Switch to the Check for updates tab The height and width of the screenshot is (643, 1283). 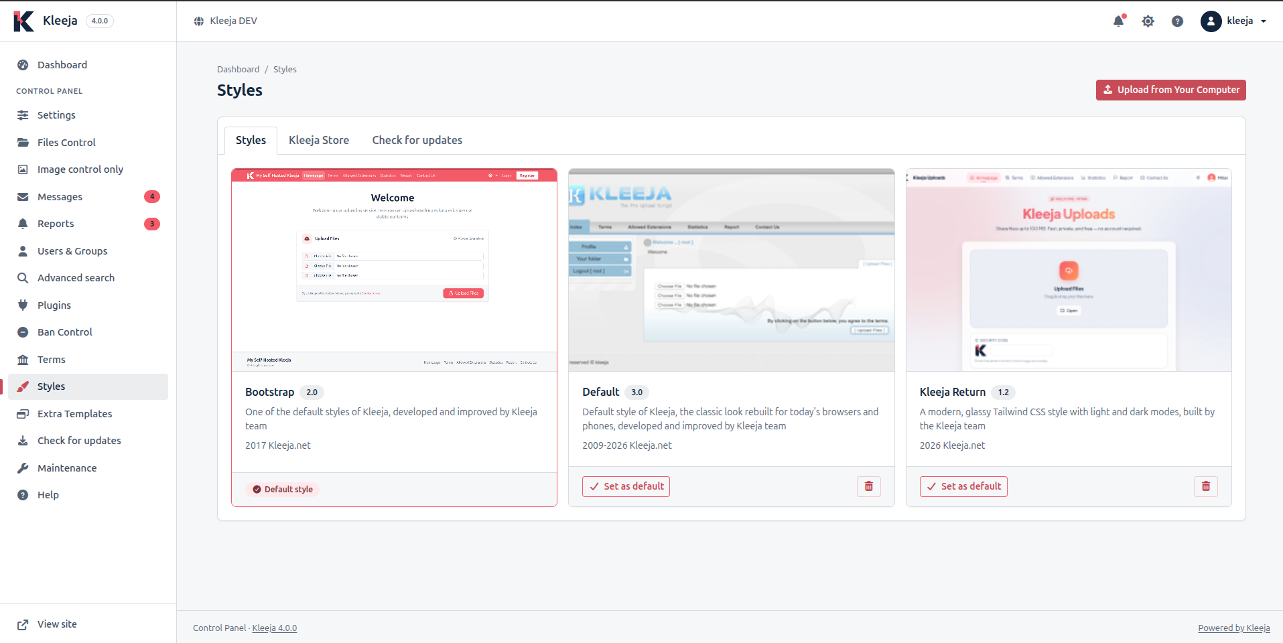[x=417, y=140]
